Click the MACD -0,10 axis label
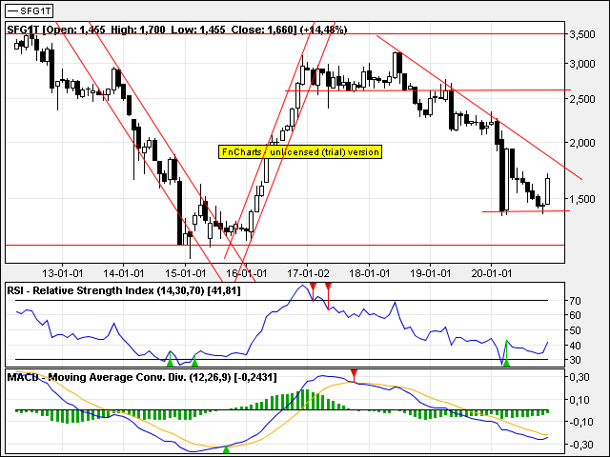This screenshot has width=610, height=457. tap(579, 422)
